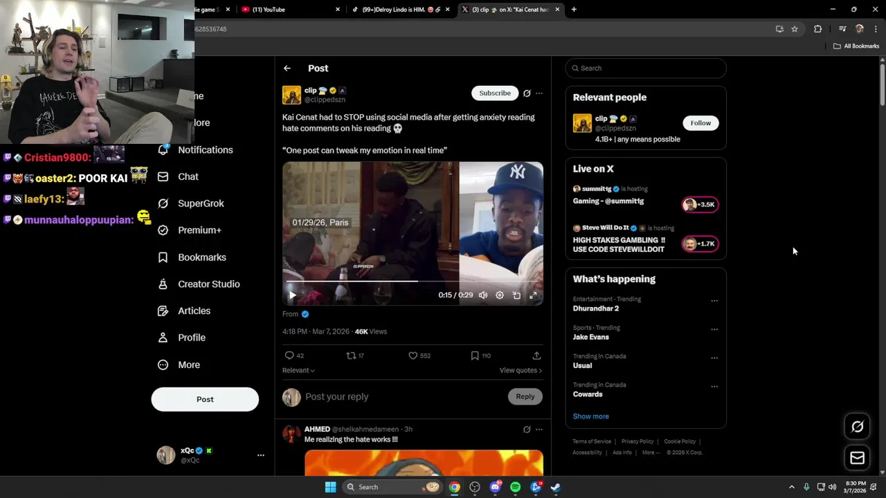Open the Dhurandhar 2 trending topic
The height and width of the screenshot is (498, 886).
pyautogui.click(x=596, y=308)
